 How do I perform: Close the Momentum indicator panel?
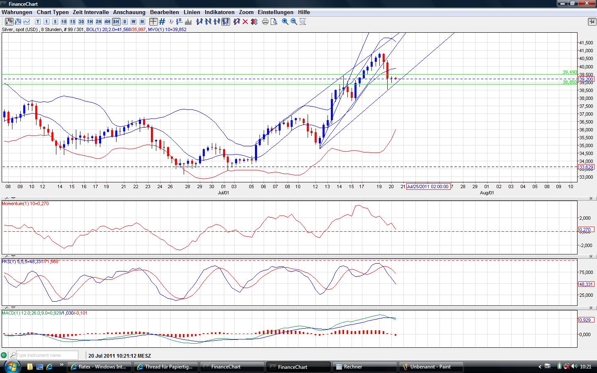[x=591, y=198]
